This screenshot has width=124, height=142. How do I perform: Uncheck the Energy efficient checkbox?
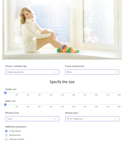point(6,131)
